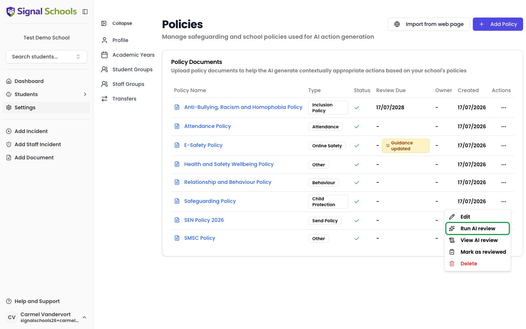Open actions menu for Health and Safety row

504,164
